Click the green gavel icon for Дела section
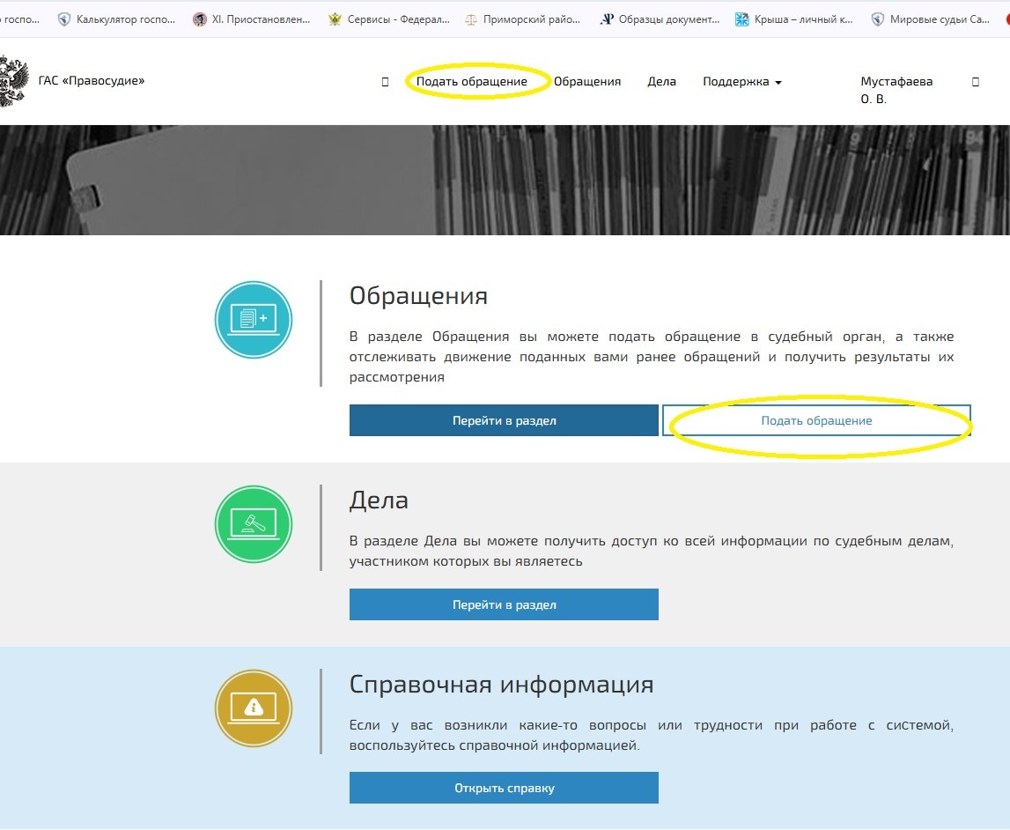Viewport: 1010px width, 830px height. point(253,523)
